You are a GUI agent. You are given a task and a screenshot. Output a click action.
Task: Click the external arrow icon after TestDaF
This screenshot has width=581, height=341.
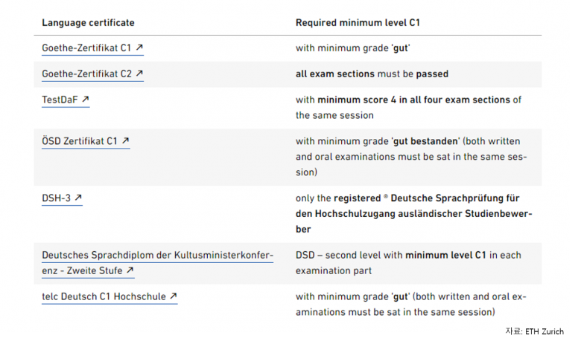pos(86,99)
